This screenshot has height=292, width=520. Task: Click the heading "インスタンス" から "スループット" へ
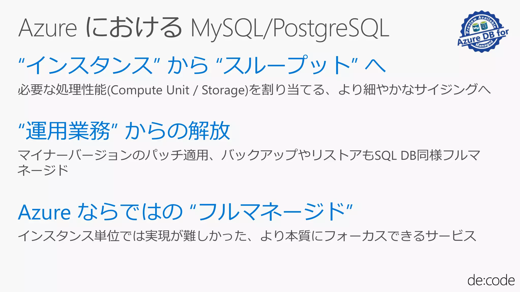[x=202, y=65]
